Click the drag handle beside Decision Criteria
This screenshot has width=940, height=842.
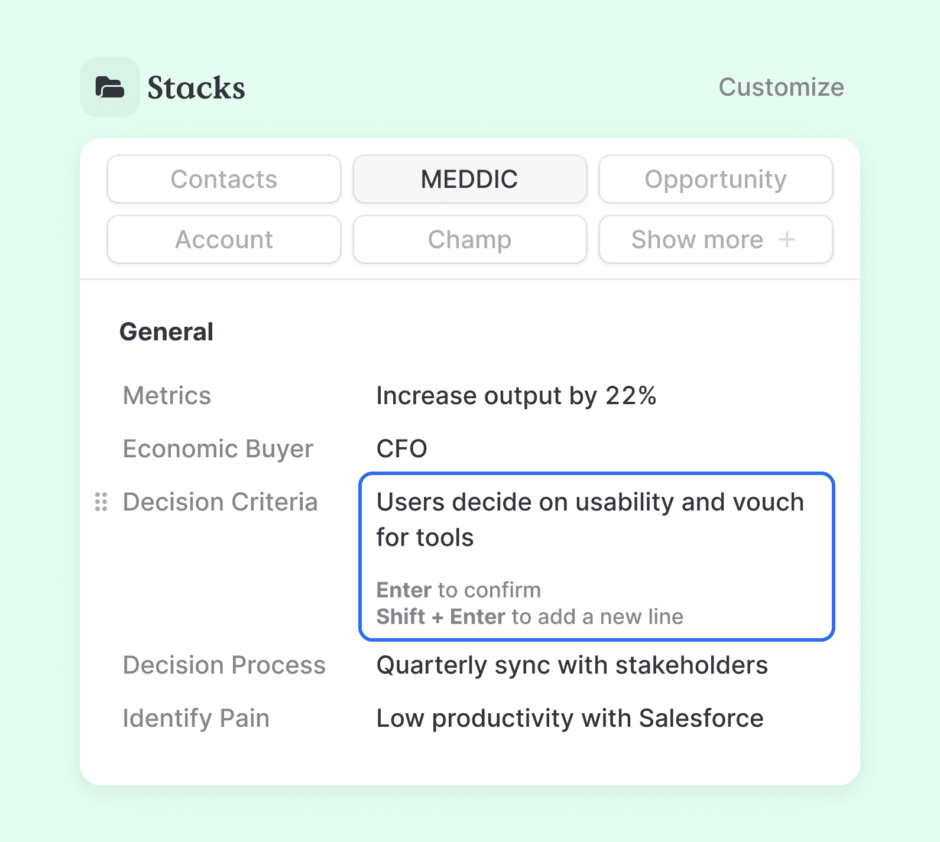point(101,502)
